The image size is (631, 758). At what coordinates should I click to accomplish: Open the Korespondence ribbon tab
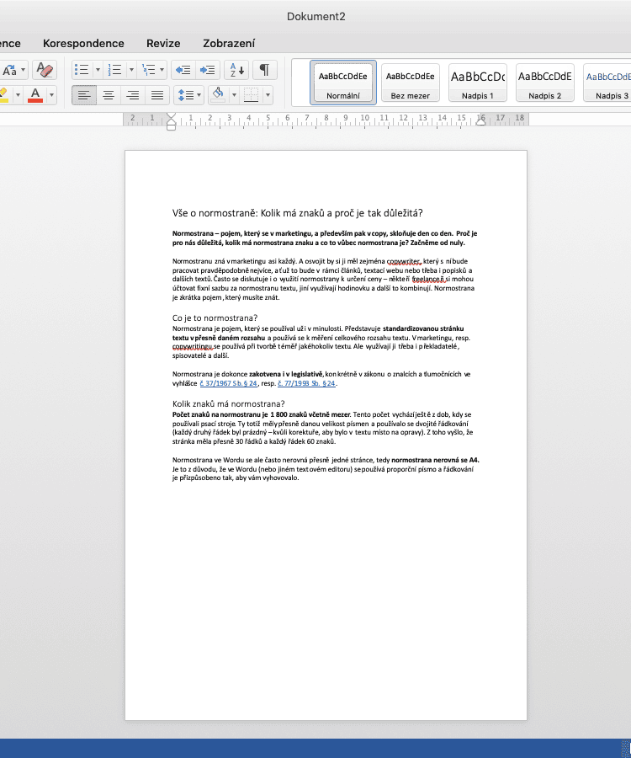click(x=83, y=43)
